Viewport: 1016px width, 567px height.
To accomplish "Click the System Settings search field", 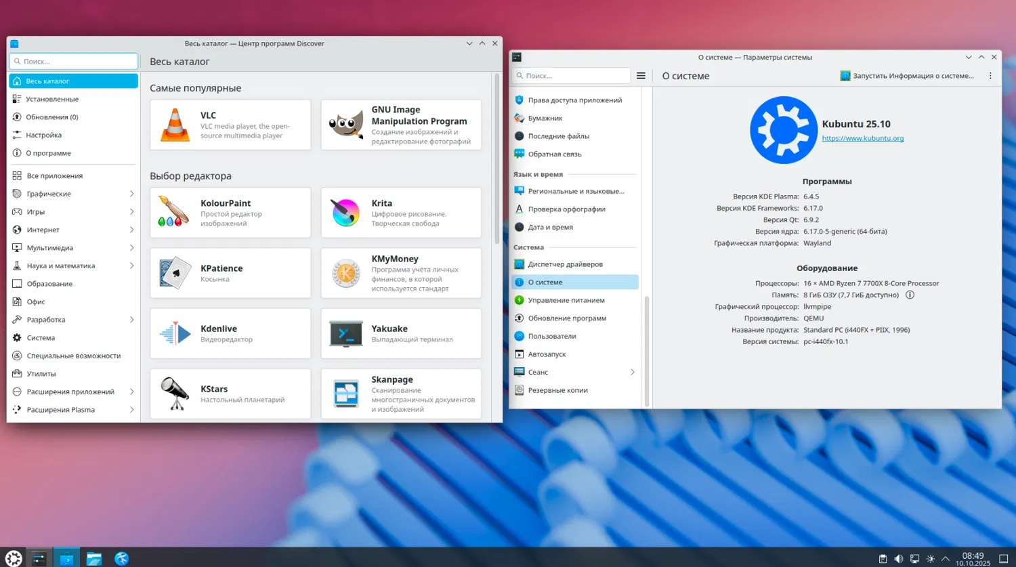I will click(572, 76).
